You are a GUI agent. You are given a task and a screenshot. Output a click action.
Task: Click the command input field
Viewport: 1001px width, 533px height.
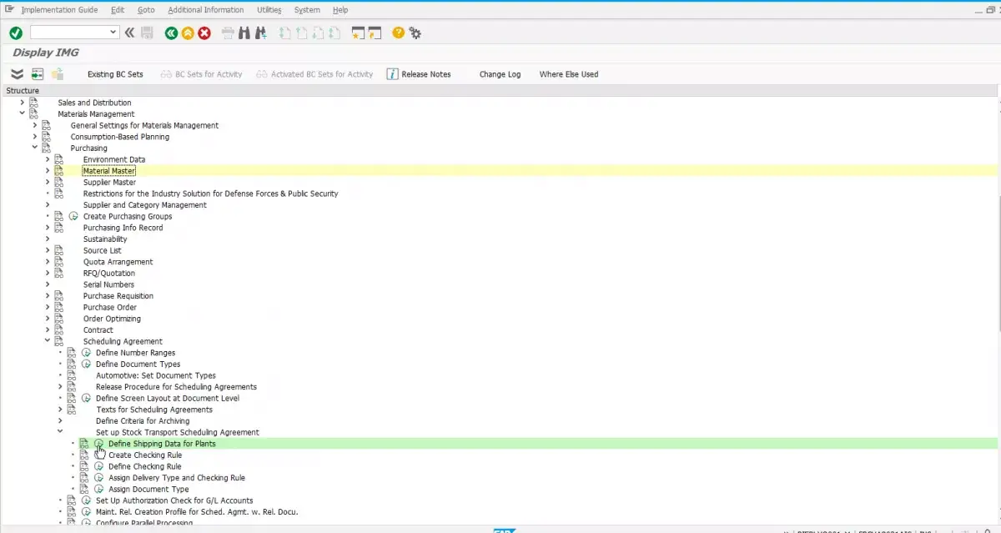[69, 33]
